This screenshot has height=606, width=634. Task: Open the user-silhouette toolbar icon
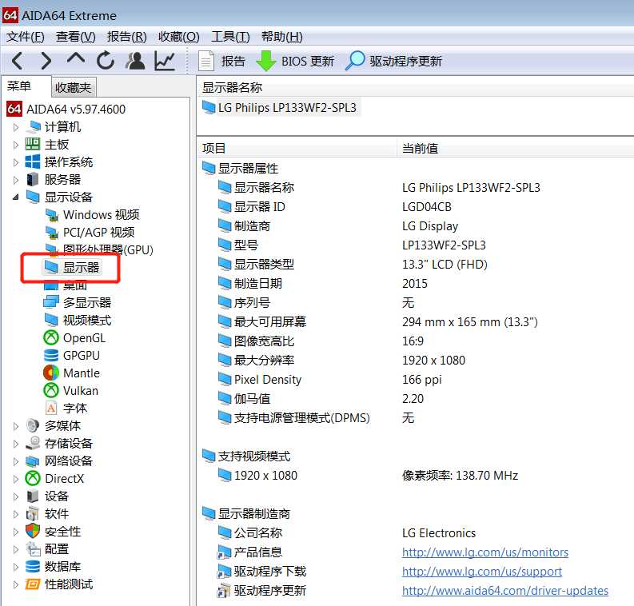pos(135,61)
